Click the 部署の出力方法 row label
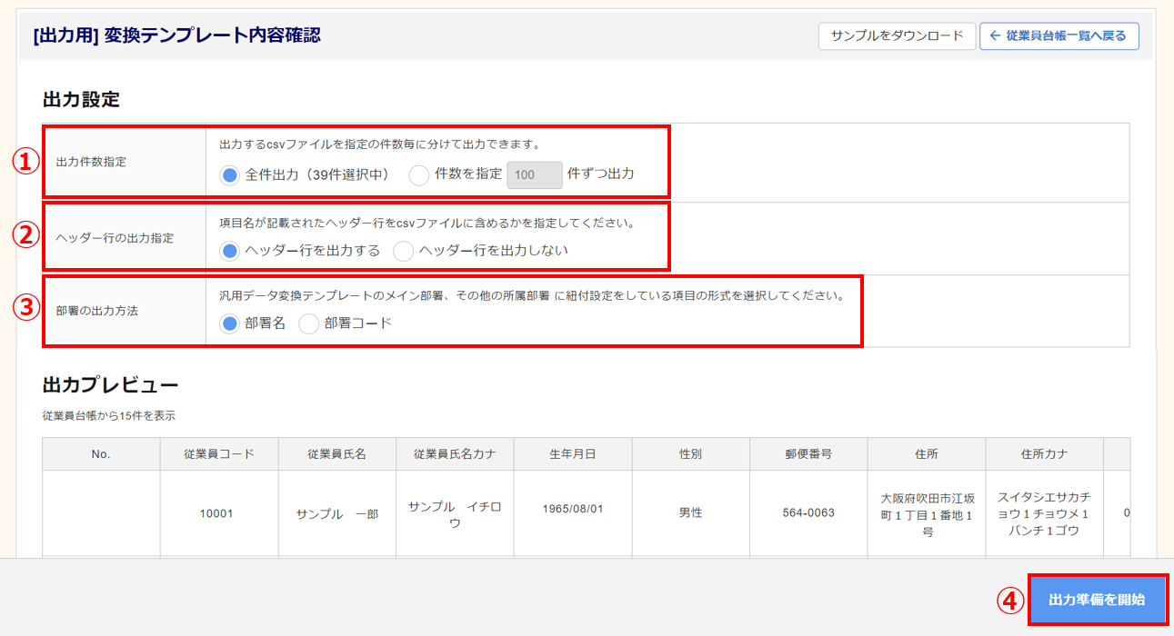Image resolution: width=1174 pixels, height=636 pixels. [x=97, y=310]
